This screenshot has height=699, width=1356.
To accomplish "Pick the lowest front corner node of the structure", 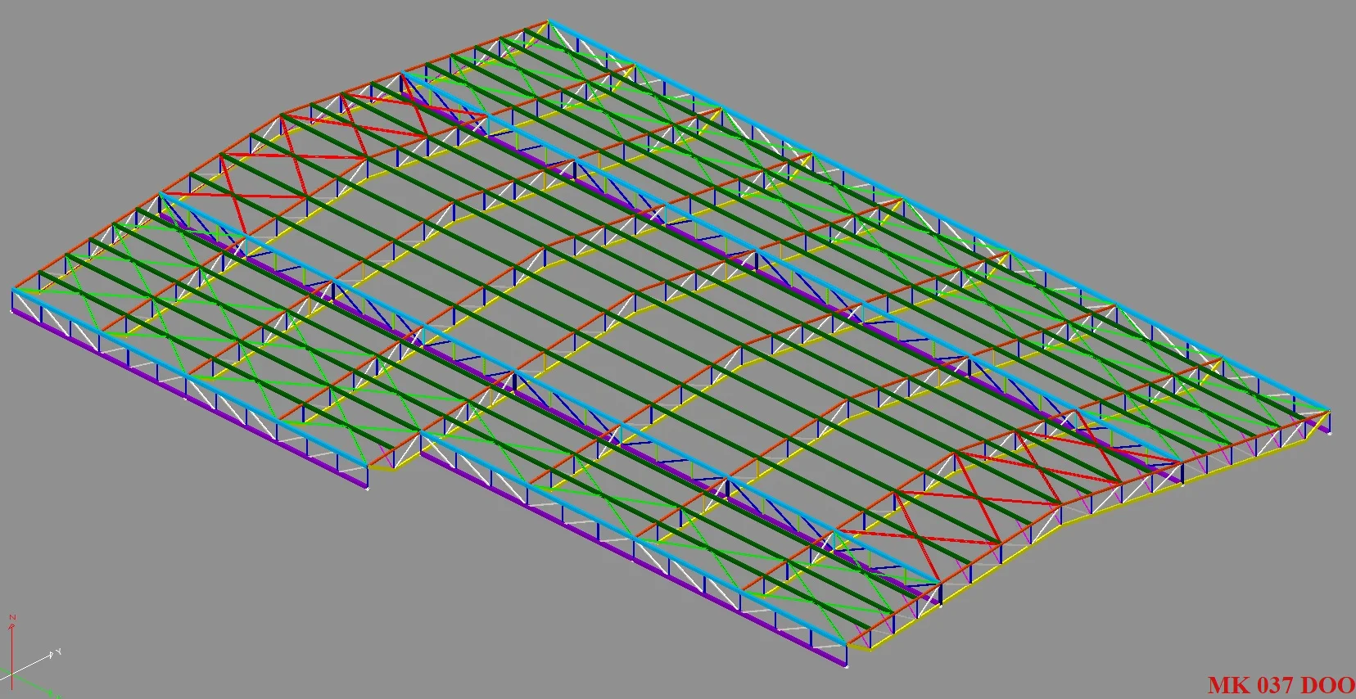I will (x=847, y=665).
